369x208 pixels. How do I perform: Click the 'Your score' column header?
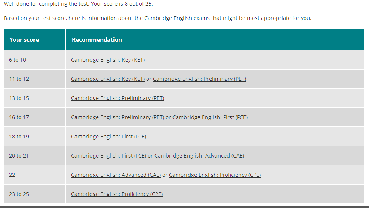[x=34, y=39]
